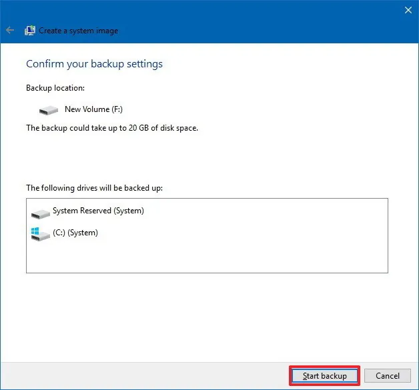
Task: Select the System Reserved (System) entry
Action: pyautogui.click(x=98, y=211)
